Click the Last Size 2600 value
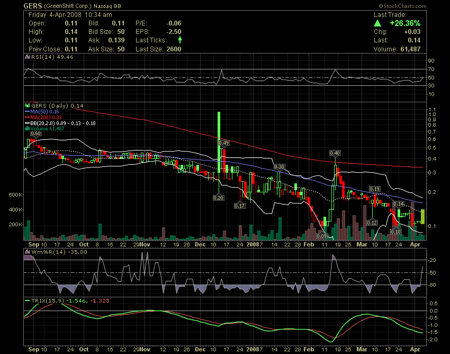The image size is (450, 354). [174, 49]
